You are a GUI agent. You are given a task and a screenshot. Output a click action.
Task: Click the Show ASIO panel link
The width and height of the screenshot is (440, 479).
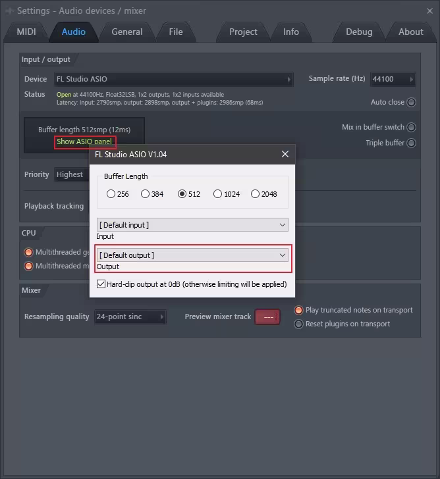(x=85, y=141)
